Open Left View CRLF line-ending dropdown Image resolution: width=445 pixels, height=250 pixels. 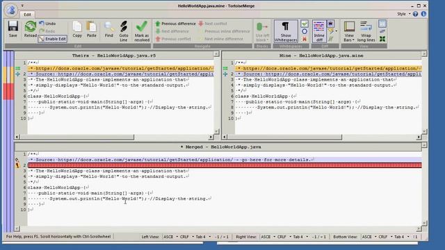point(187,237)
